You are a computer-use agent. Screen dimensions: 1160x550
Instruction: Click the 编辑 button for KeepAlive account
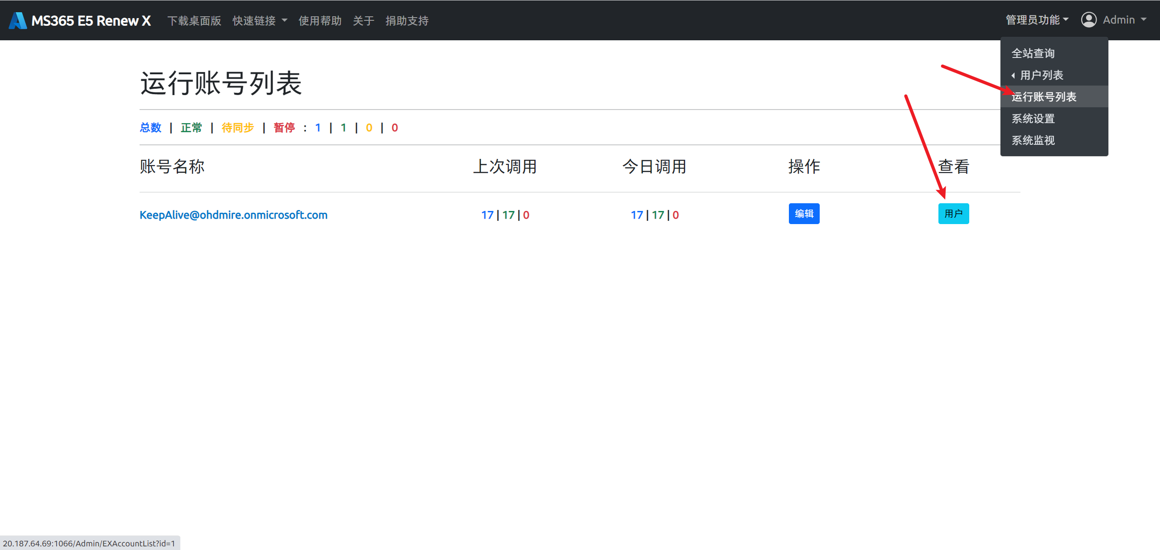click(804, 213)
